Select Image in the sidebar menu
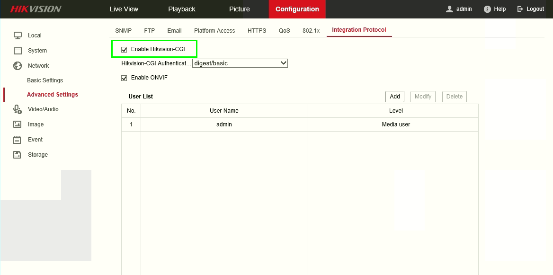This screenshot has height=275, width=553. 36,124
